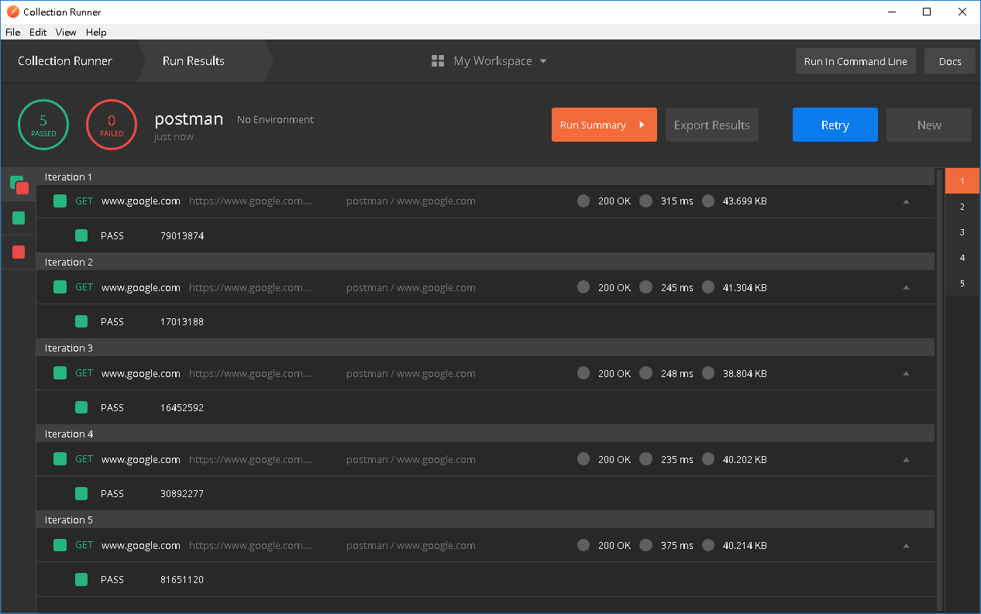Show only passed tests filter icon
Screen dimensions: 981x614
point(19,218)
